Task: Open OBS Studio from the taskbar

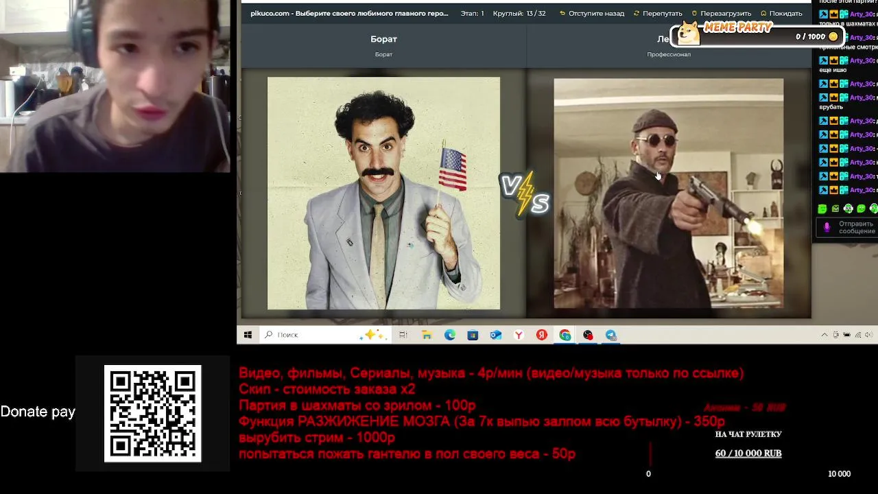Action: tap(588, 335)
